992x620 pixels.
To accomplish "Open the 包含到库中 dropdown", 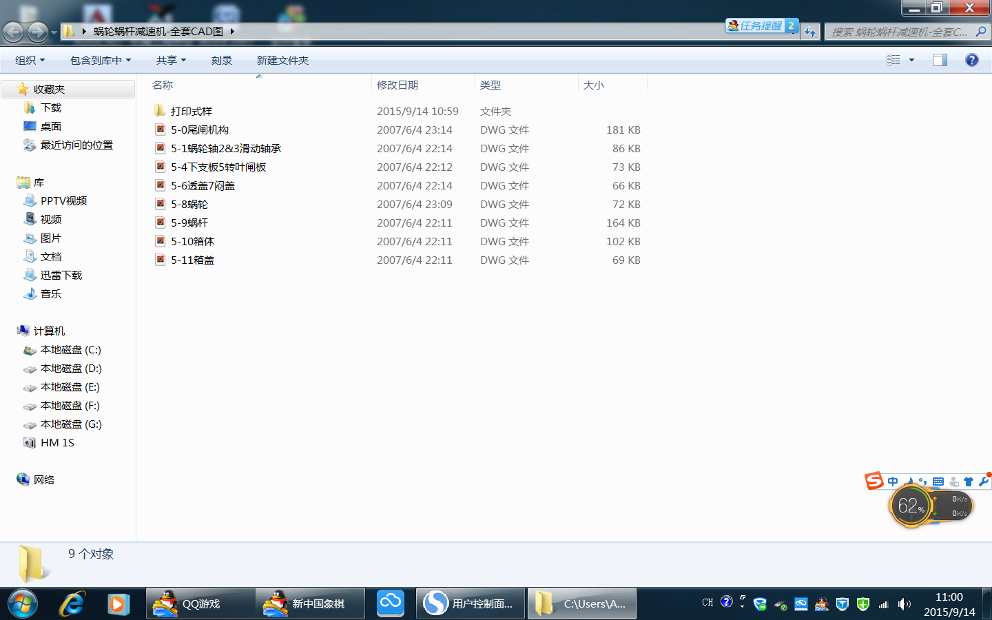I will 101,61.
